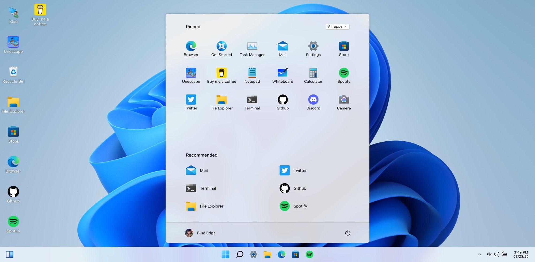Open File Explorer from the Pinned grid

[x=221, y=102]
